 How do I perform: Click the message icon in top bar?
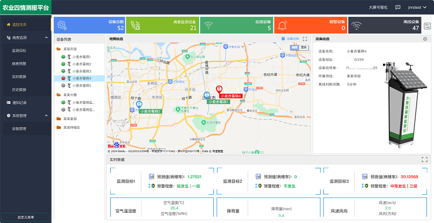click(x=398, y=8)
